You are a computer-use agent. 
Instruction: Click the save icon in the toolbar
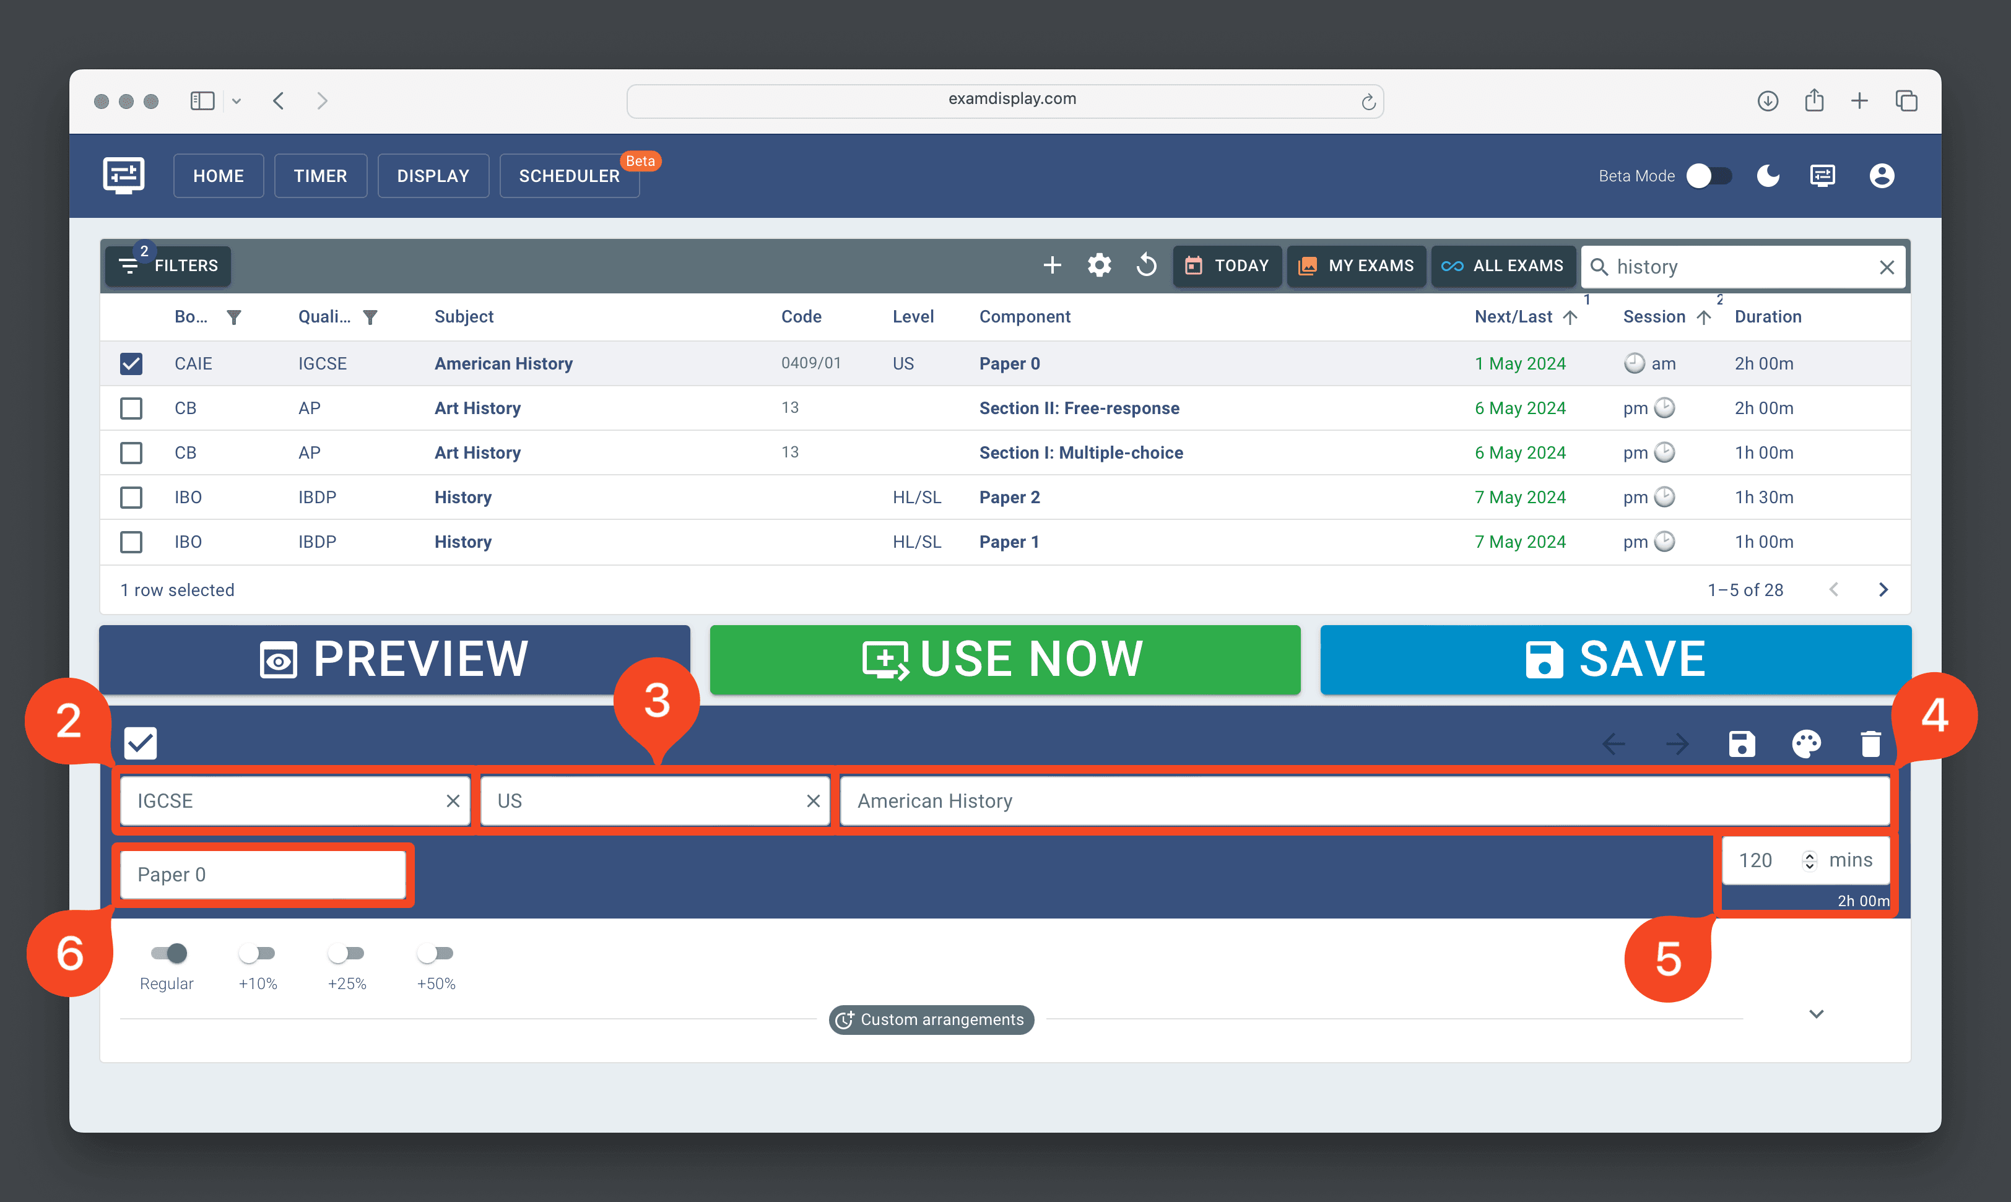click(1739, 742)
